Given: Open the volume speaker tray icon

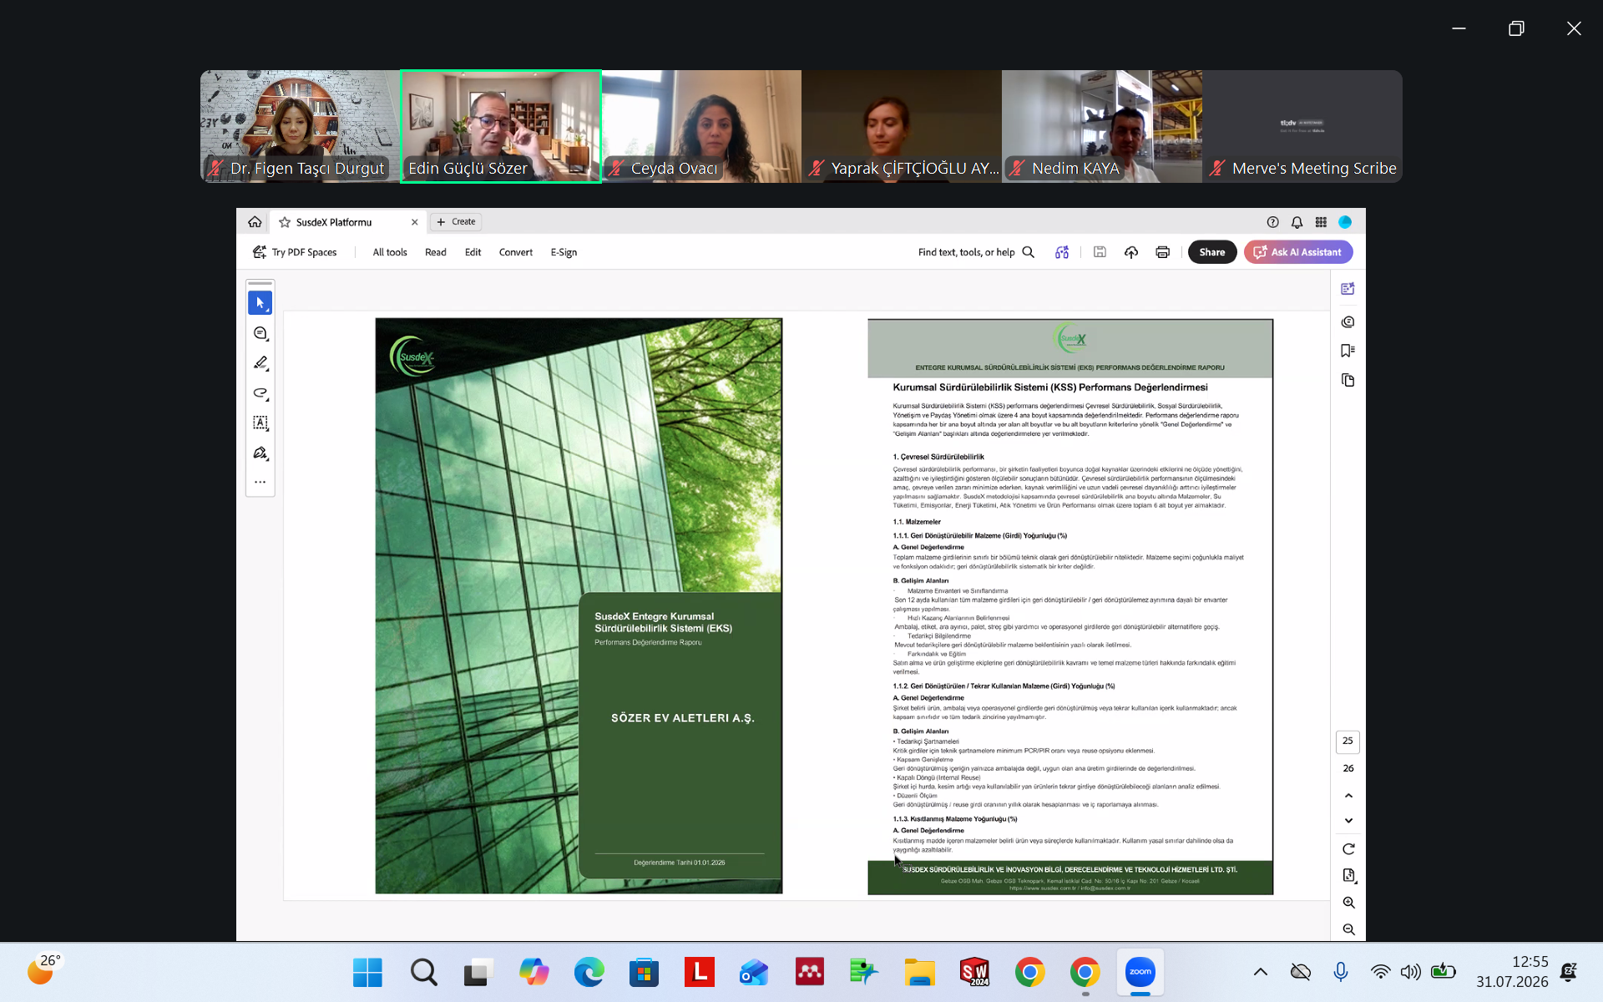Looking at the screenshot, I should point(1411,972).
